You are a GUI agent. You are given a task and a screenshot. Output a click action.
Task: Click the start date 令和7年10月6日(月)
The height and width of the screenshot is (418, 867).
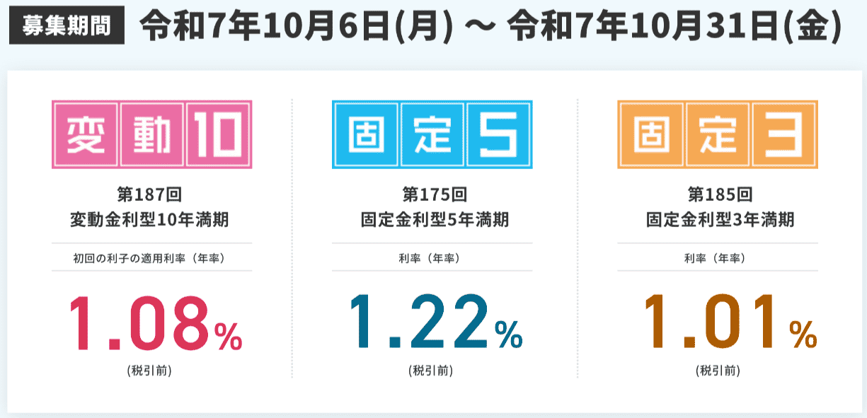pos(296,27)
